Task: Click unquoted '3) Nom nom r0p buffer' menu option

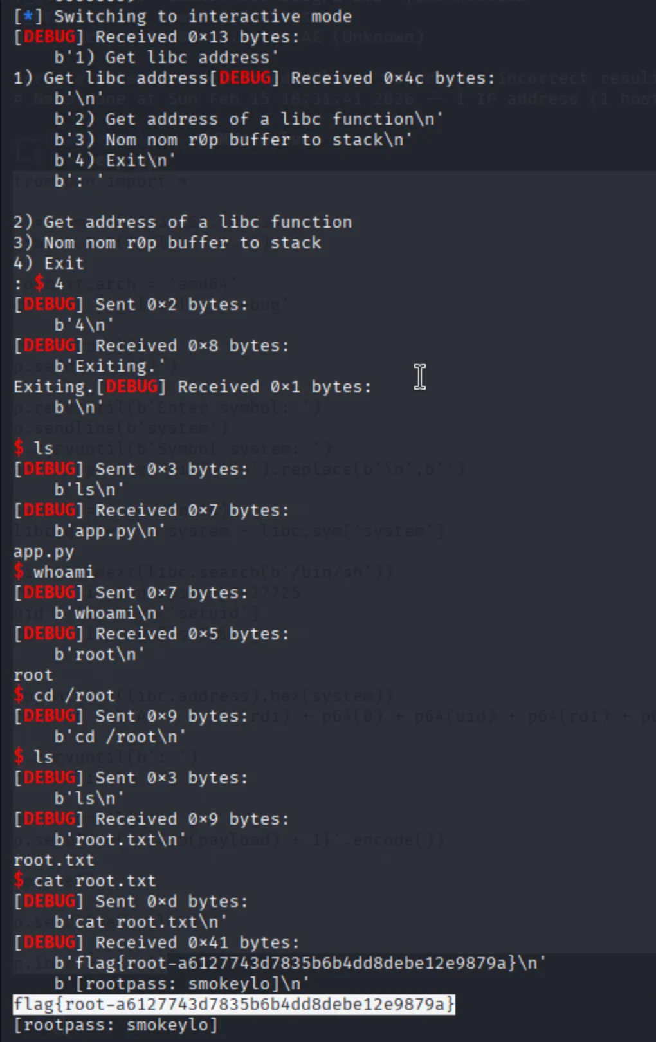Action: [x=167, y=242]
